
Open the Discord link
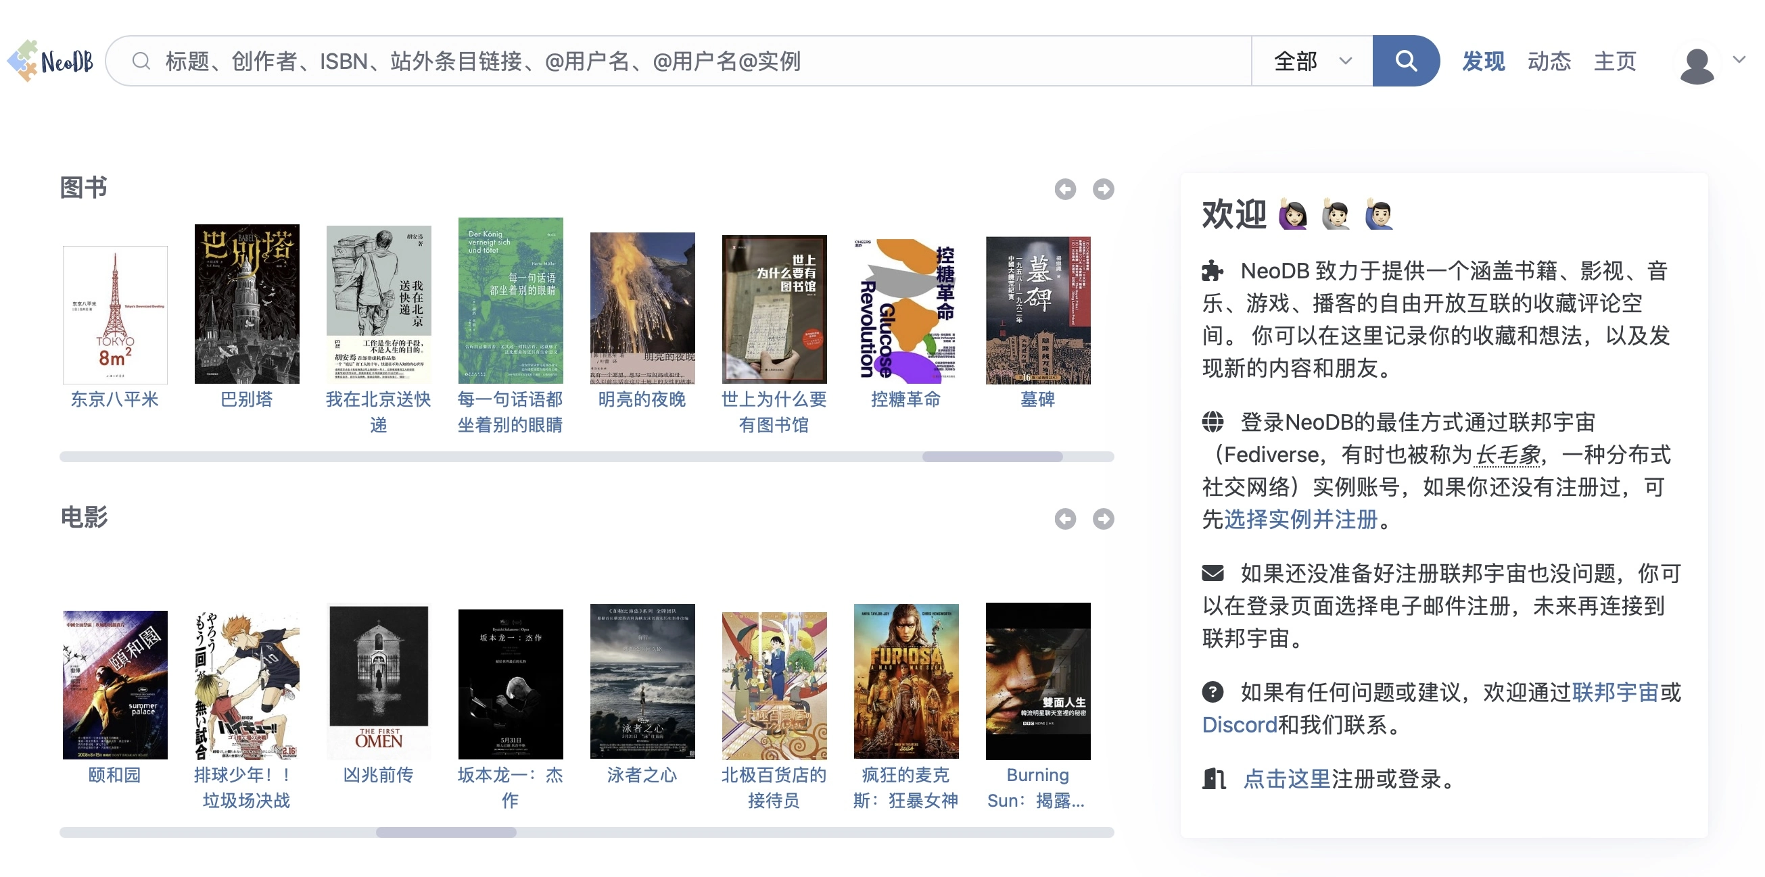(1240, 724)
